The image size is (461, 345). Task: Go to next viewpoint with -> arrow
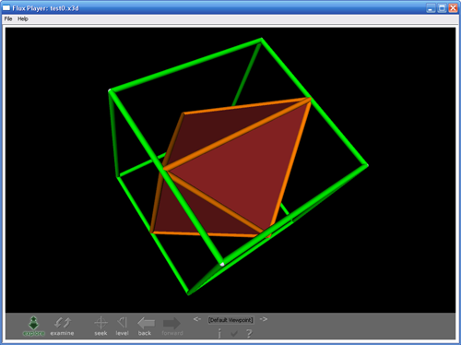coord(264,319)
